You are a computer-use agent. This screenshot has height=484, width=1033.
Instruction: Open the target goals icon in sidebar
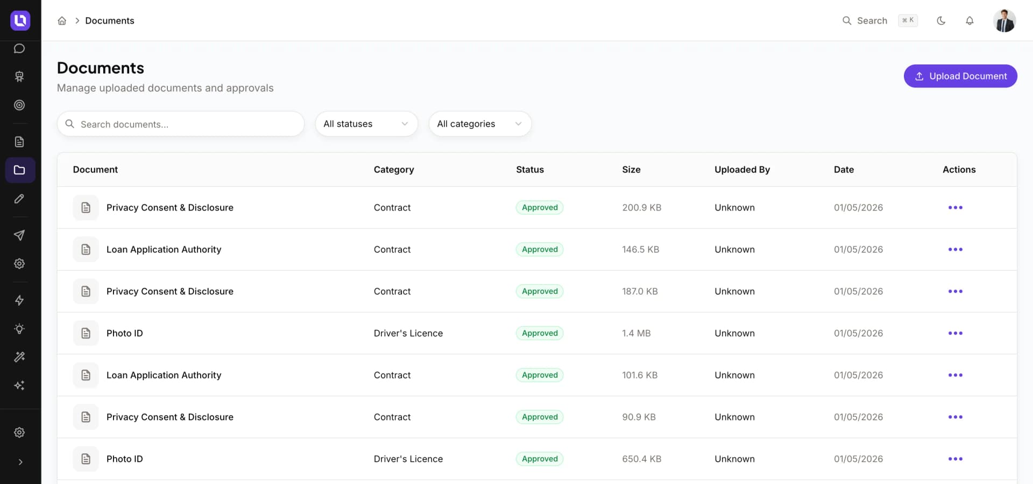(19, 105)
